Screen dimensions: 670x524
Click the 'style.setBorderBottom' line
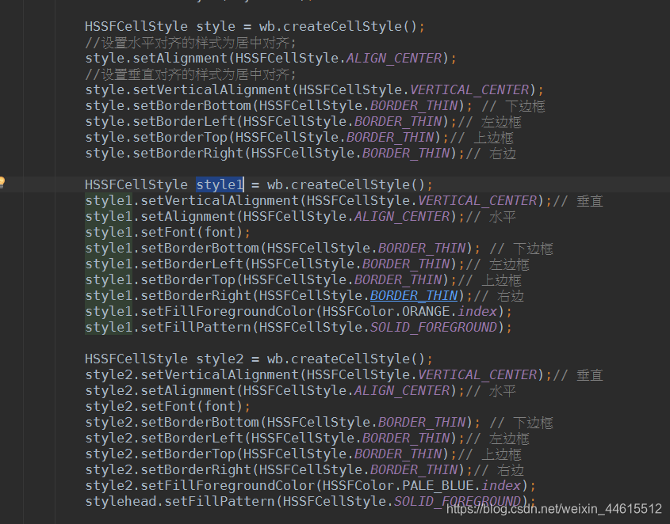315,105
